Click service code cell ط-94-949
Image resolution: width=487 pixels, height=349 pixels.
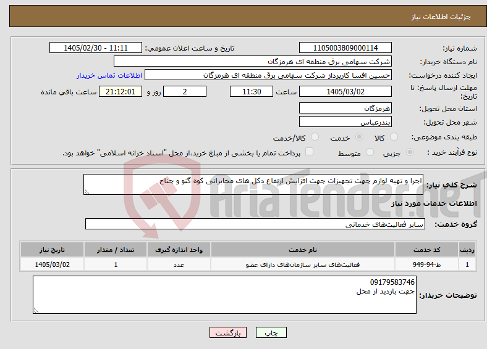click(x=427, y=265)
